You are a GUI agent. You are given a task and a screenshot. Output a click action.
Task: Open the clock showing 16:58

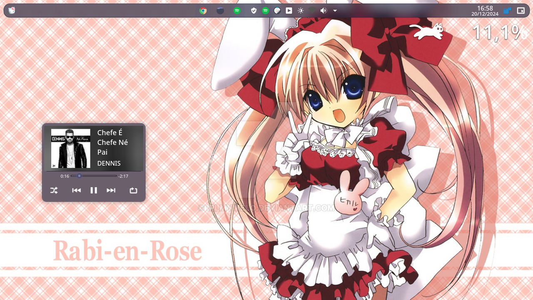[485, 11]
